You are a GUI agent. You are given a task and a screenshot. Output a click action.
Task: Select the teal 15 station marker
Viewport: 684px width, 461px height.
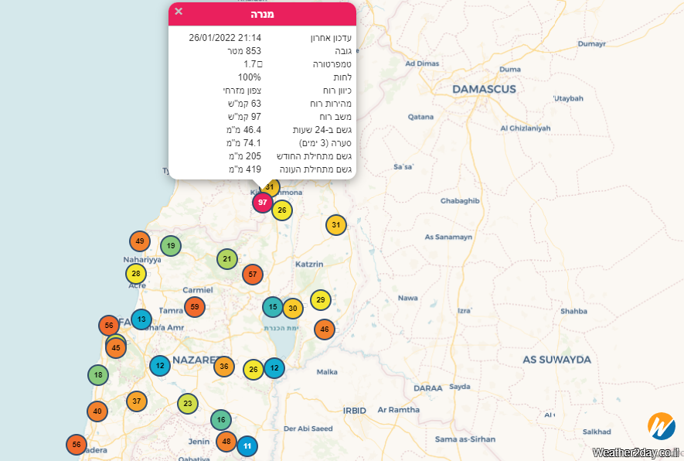pos(273,307)
